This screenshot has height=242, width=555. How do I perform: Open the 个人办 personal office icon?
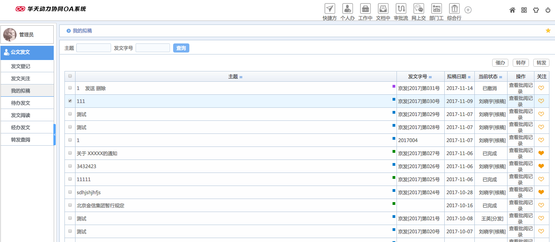point(347,9)
